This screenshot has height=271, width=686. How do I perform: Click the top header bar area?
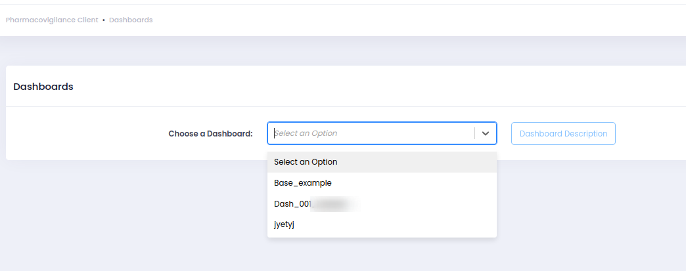[394, 20]
